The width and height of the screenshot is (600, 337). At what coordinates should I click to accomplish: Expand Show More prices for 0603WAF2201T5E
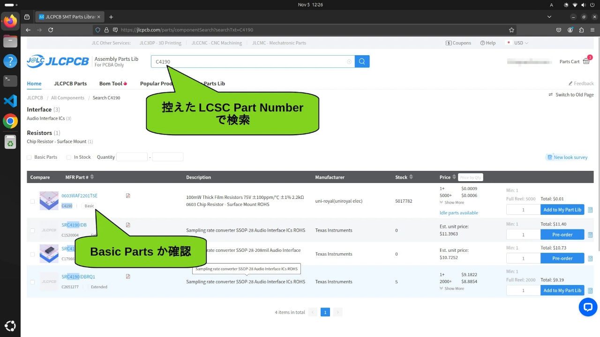pos(452,202)
